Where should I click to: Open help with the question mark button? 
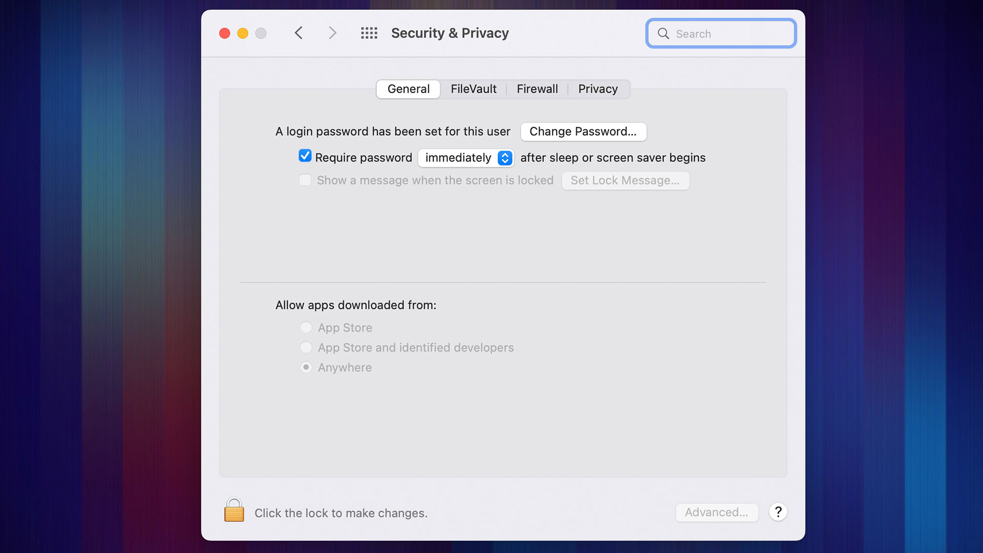pos(778,512)
